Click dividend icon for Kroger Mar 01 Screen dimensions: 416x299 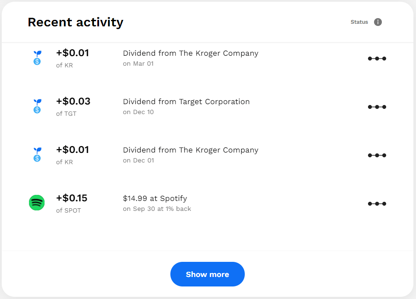pos(37,57)
